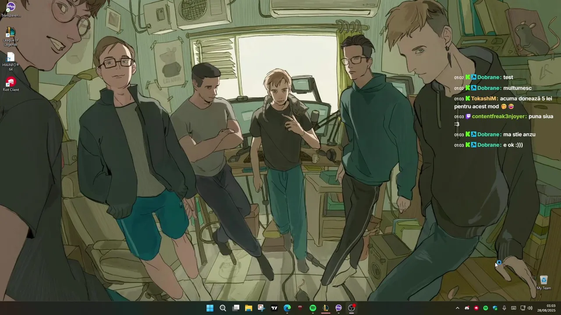This screenshot has height=315, width=561.
Task: Open the purple chat bubble taskbar app
Action: point(338,308)
